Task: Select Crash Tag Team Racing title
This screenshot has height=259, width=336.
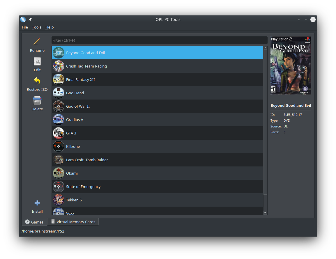Action: 86,66
